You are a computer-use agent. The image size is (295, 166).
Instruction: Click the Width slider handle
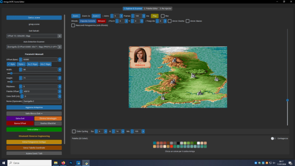[x=11, y=73]
